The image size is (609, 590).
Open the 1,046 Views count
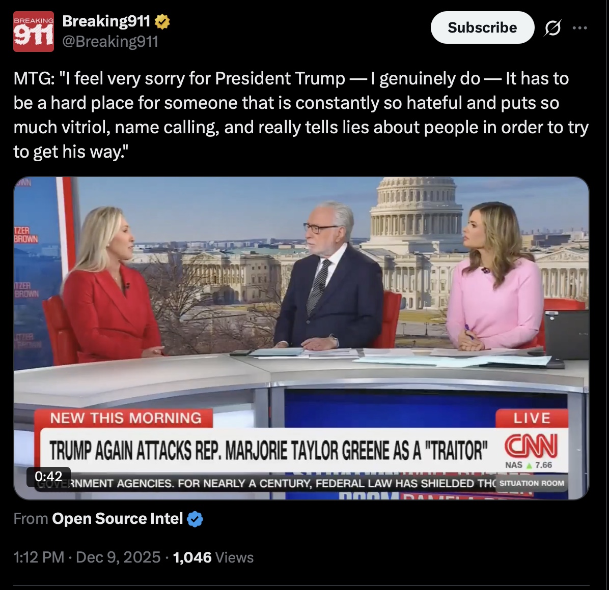213,557
